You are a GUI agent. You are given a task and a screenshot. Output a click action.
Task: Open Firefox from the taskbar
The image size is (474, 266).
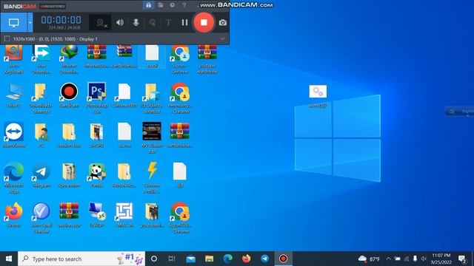coord(246,259)
